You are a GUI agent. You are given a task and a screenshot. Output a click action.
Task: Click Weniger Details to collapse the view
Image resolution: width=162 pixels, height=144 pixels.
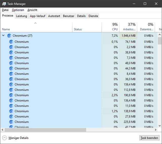[x=15, y=138]
